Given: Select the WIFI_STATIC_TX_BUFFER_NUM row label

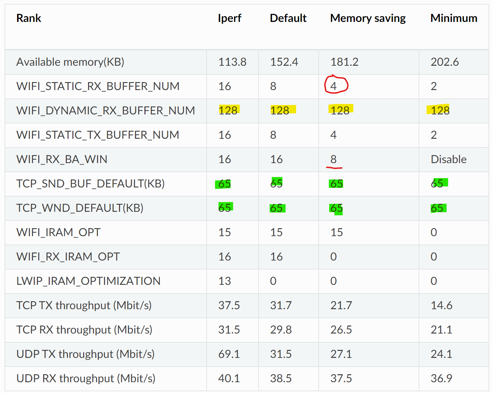Looking at the screenshot, I should coord(98,135).
